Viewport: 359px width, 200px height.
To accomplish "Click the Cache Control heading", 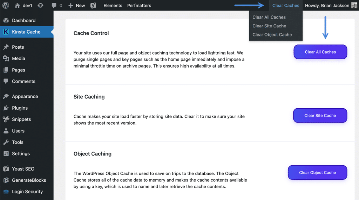I will (x=91, y=33).
